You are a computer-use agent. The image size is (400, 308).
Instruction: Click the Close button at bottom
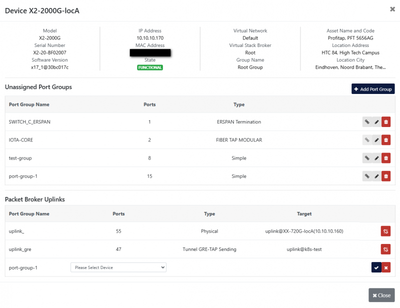pyautogui.click(x=381, y=295)
